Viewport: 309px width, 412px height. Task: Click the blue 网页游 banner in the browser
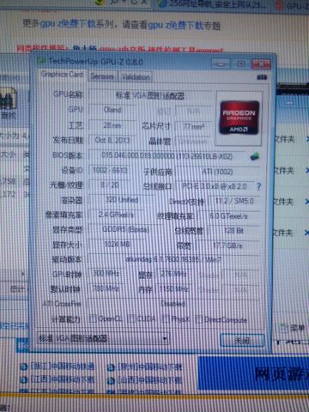pyautogui.click(x=253, y=373)
